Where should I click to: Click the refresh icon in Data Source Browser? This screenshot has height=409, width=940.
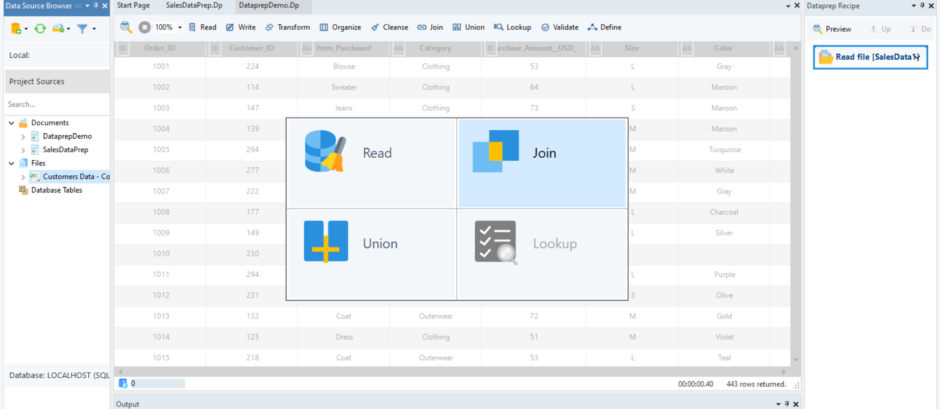click(40, 29)
